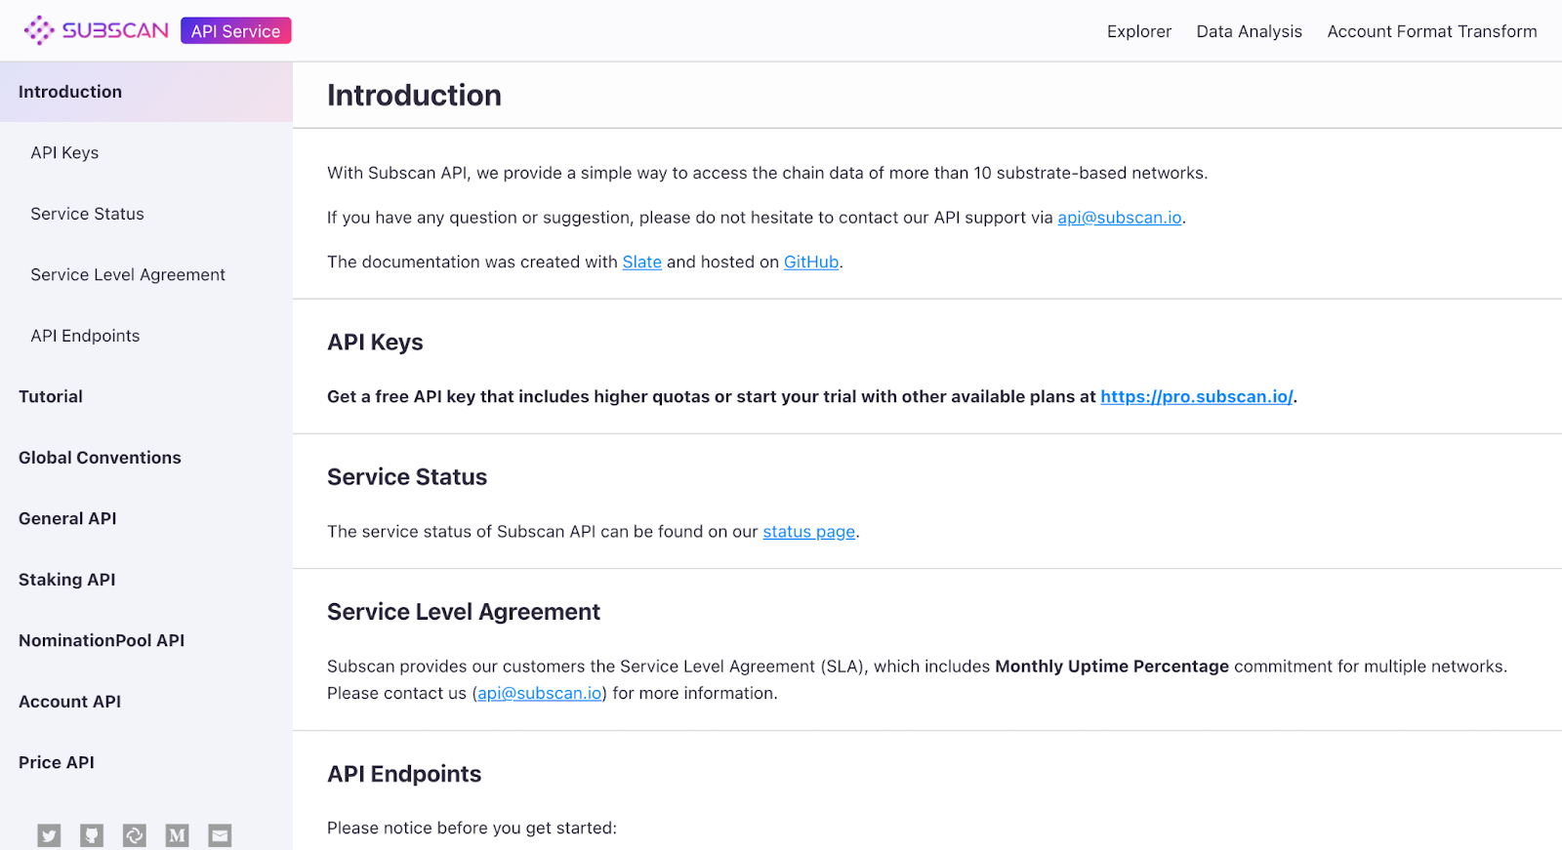The image size is (1562, 850).
Task: Open the Slate link
Action: [x=642, y=263]
